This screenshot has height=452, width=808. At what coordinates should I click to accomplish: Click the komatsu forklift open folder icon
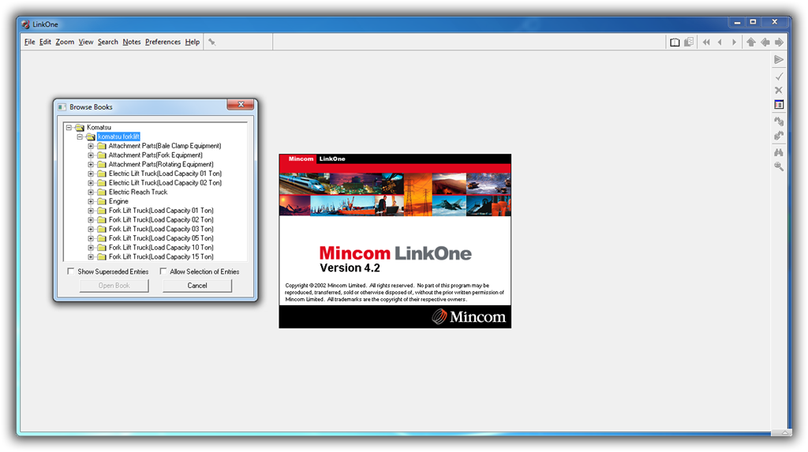90,136
